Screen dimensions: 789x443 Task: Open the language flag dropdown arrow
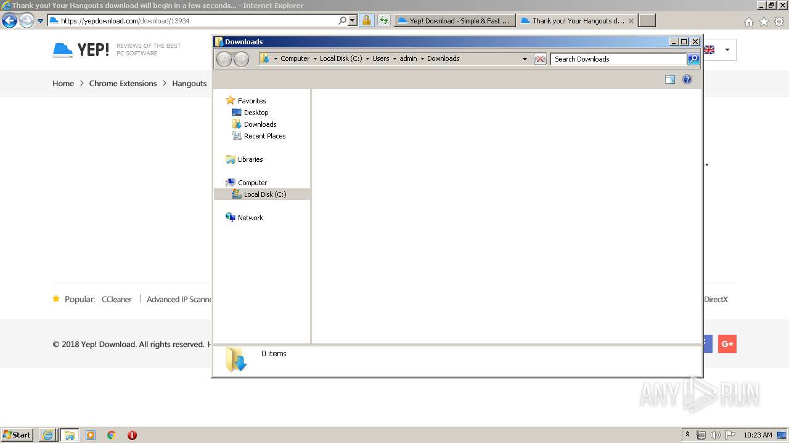point(727,50)
